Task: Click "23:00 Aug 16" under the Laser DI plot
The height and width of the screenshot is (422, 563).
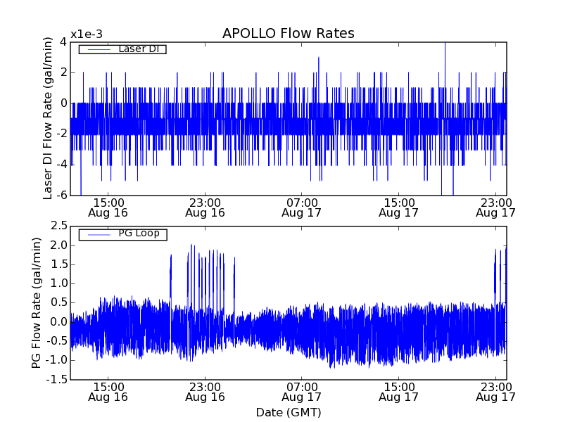Action: tap(205, 207)
